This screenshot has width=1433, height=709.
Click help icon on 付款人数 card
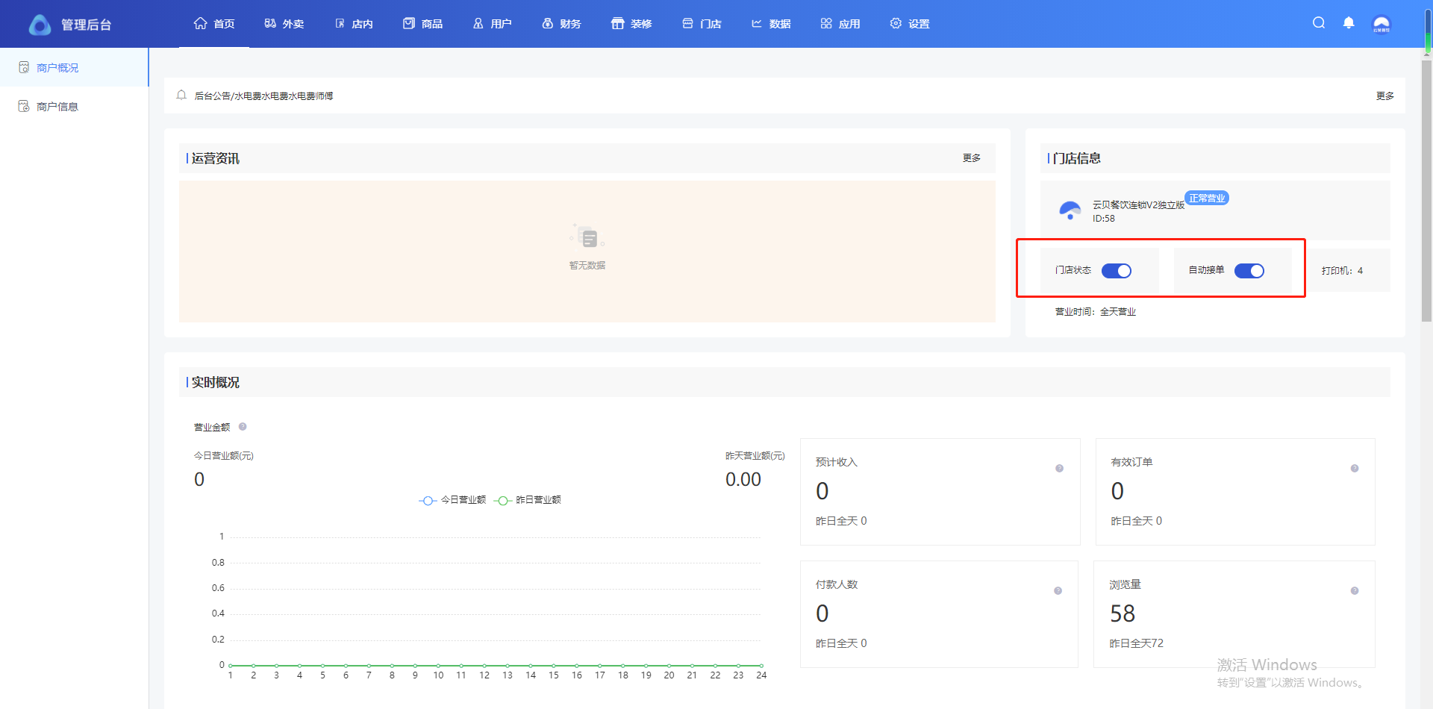pyautogui.click(x=1058, y=591)
